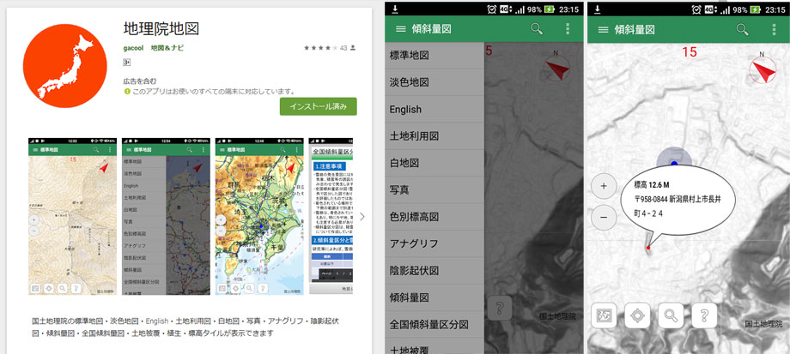This screenshot has width=790, height=354.
Task: Open fourth store screenshot with 全国傾斜量区分 text
Action: [x=331, y=216]
